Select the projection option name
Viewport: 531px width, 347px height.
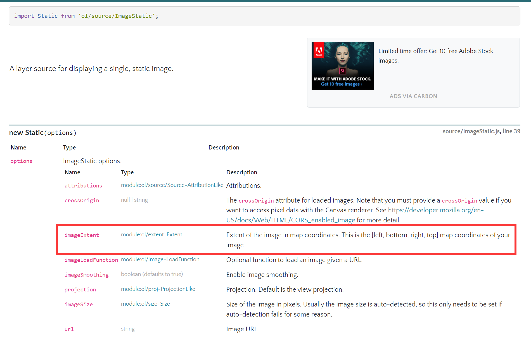click(x=80, y=289)
